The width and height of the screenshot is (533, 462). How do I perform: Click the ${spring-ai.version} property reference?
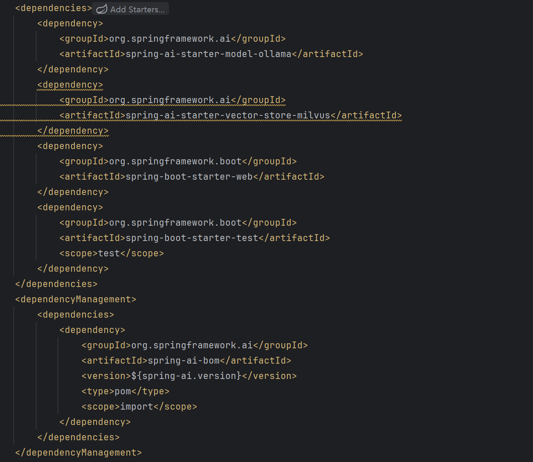(186, 376)
